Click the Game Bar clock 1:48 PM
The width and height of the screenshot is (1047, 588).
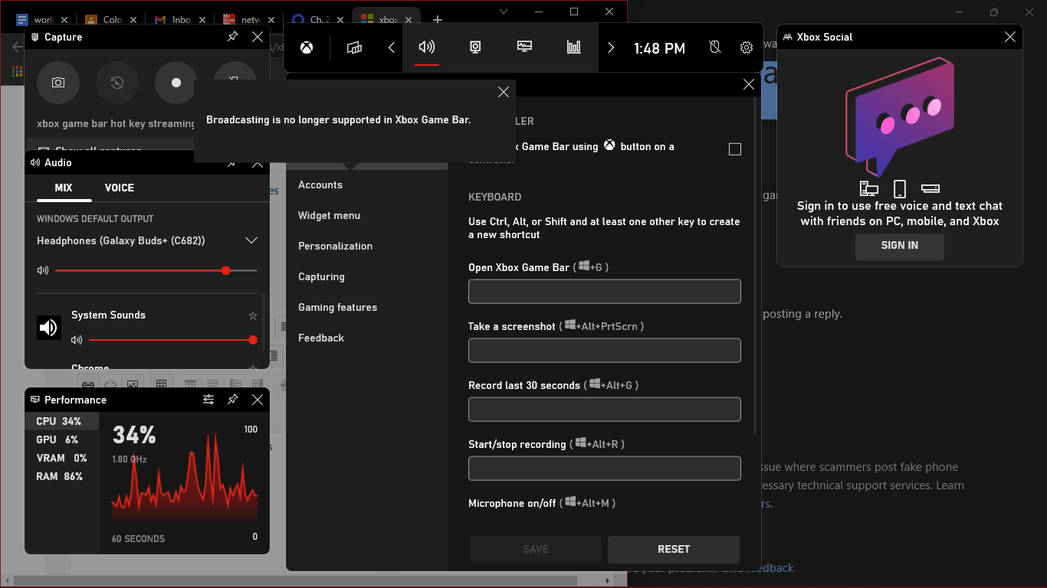tap(659, 48)
